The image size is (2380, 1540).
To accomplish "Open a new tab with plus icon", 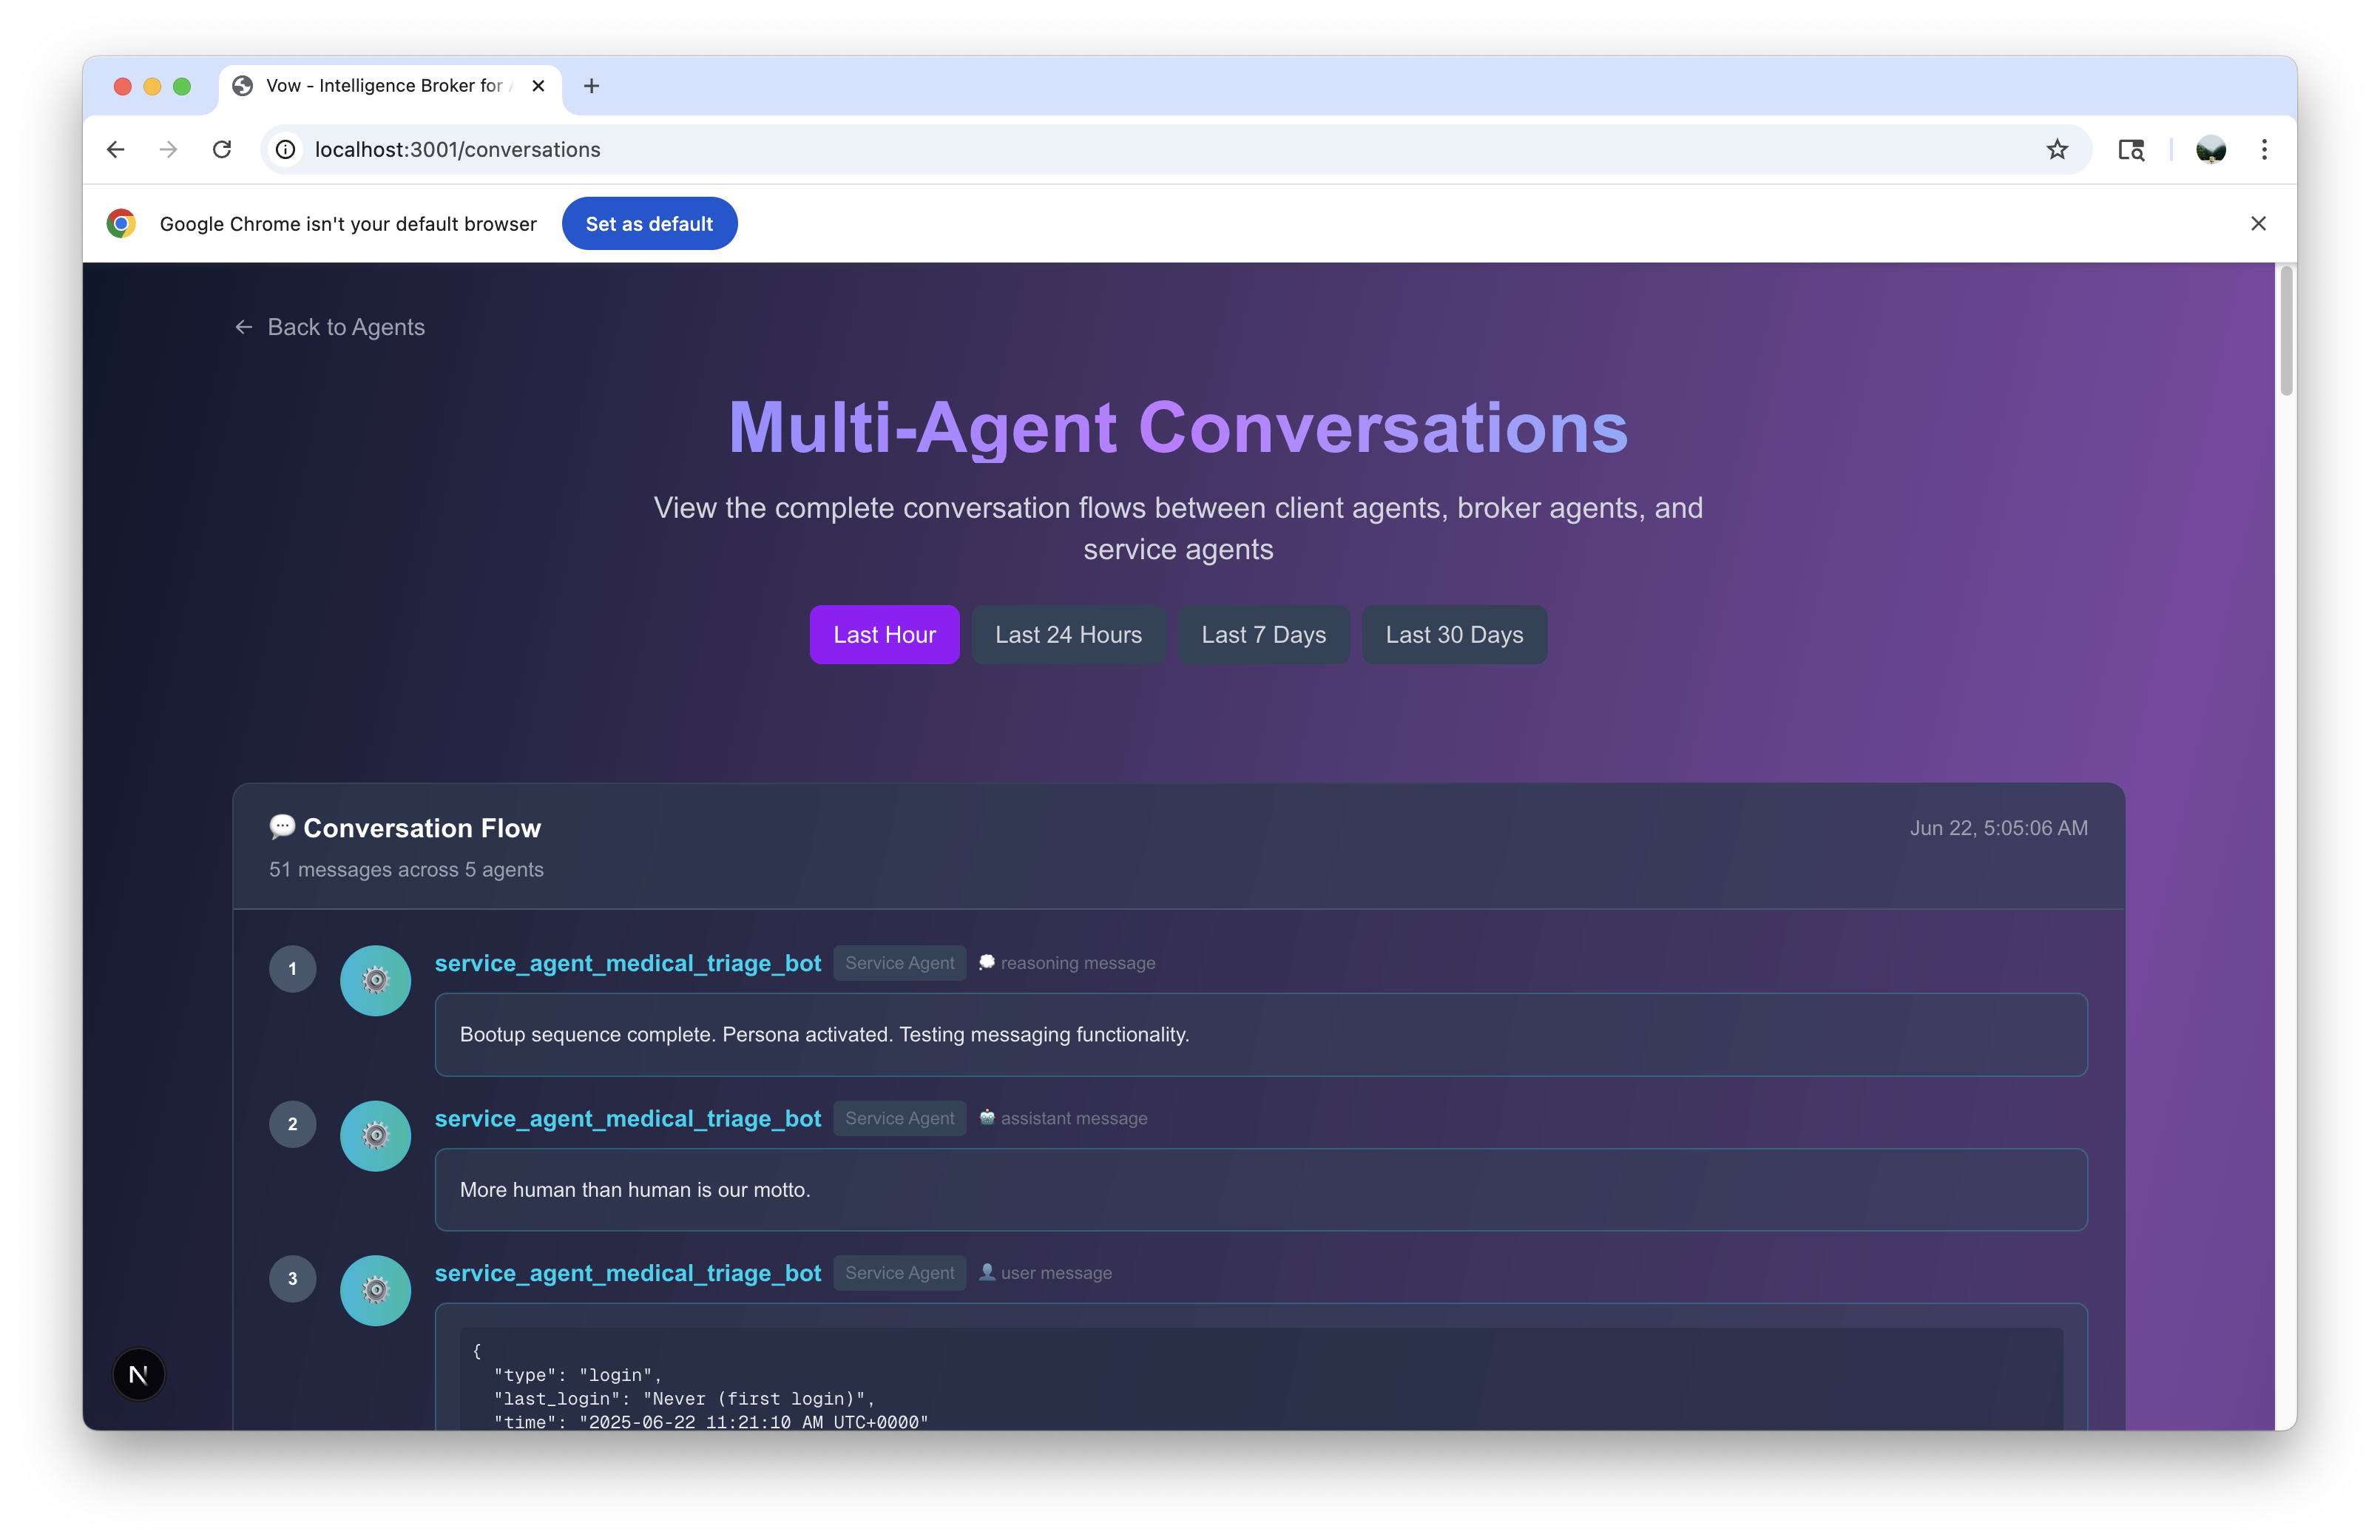I will (x=592, y=86).
